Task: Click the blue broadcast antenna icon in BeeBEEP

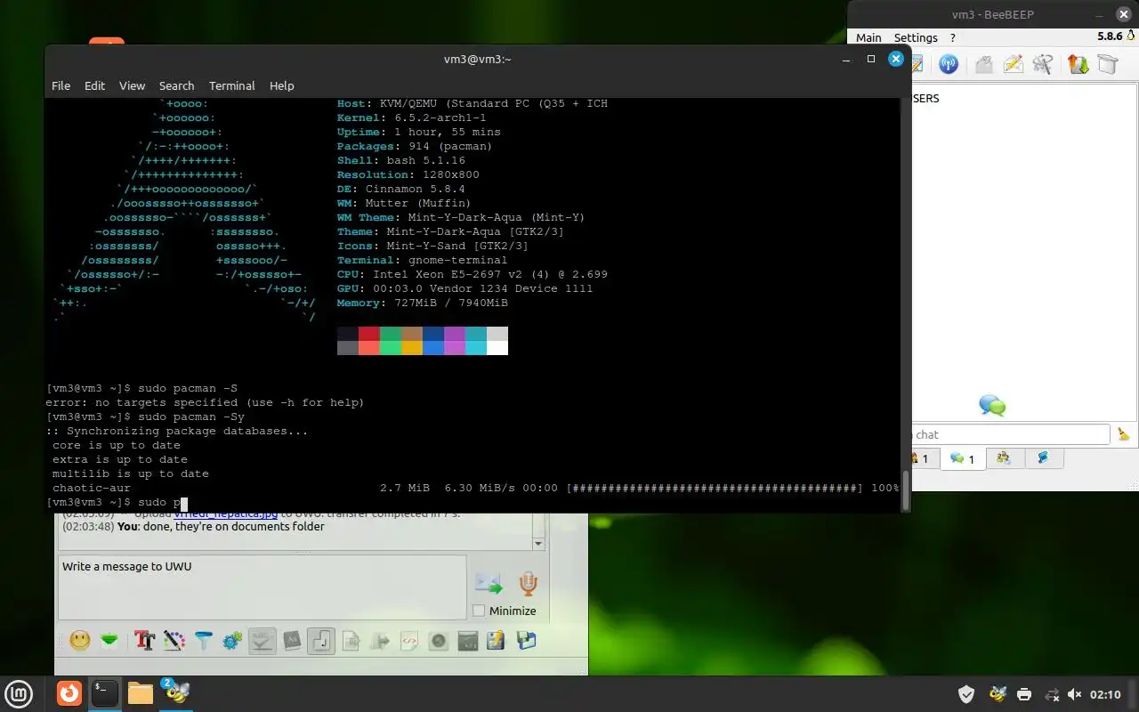Action: [949, 64]
